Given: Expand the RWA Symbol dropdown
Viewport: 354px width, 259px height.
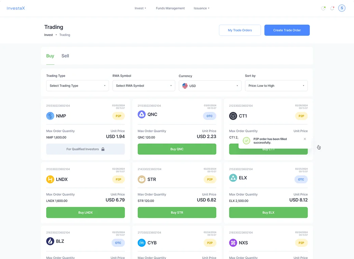Looking at the screenshot, I should (144, 86).
